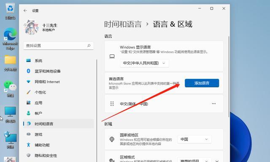Close the Settings window
270x162 pixels.
[224, 8]
